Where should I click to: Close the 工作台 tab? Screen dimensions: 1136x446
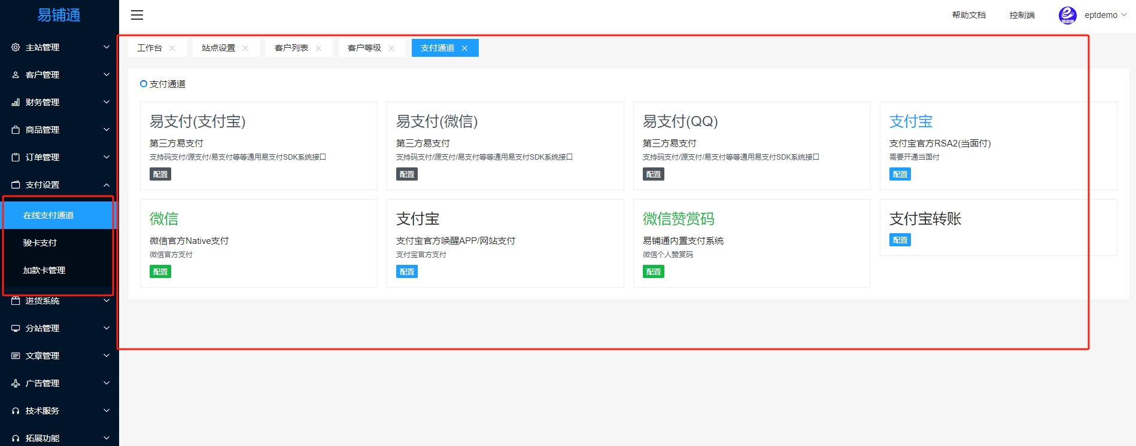(x=172, y=48)
